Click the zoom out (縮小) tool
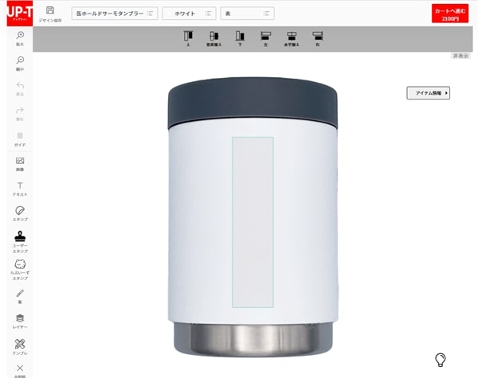The width and height of the screenshot is (478, 378). (x=20, y=64)
